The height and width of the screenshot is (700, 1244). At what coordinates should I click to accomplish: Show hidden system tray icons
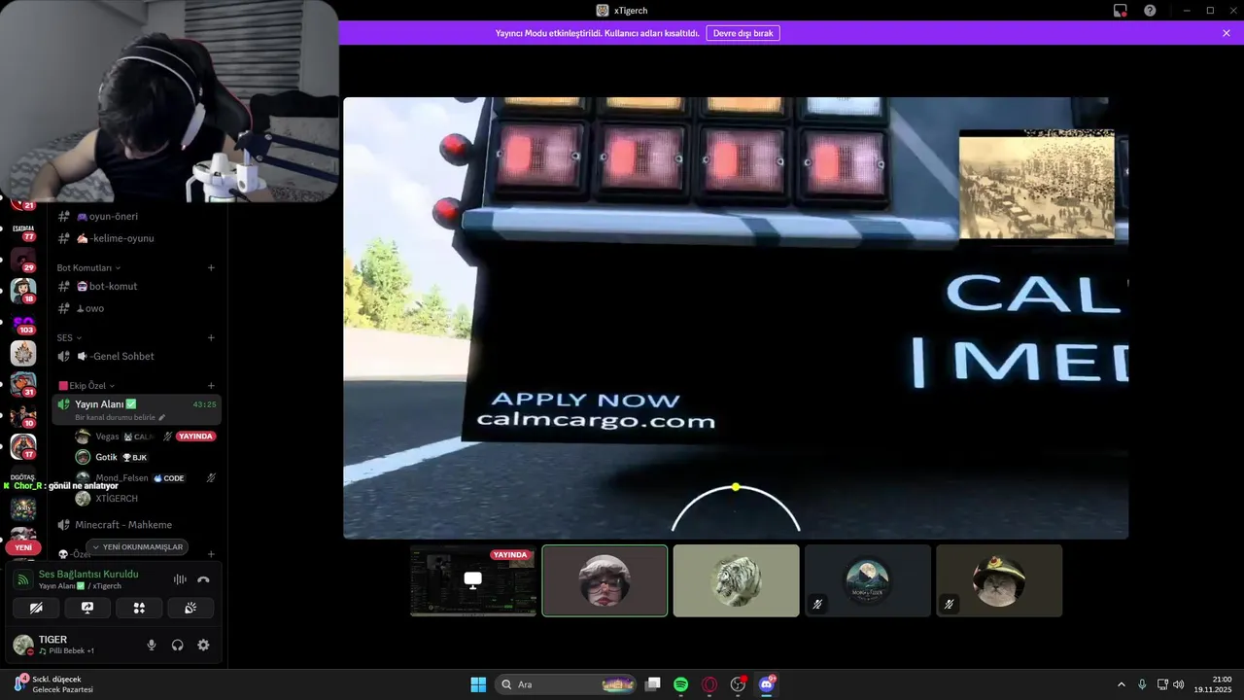(1121, 684)
